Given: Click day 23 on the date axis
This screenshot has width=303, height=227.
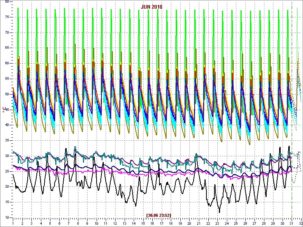Looking at the screenshot, I should point(217,223).
